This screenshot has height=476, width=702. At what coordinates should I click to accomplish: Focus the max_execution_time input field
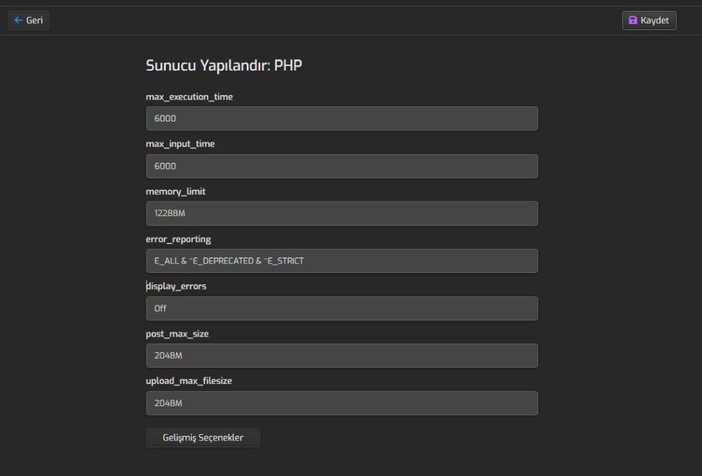(341, 119)
